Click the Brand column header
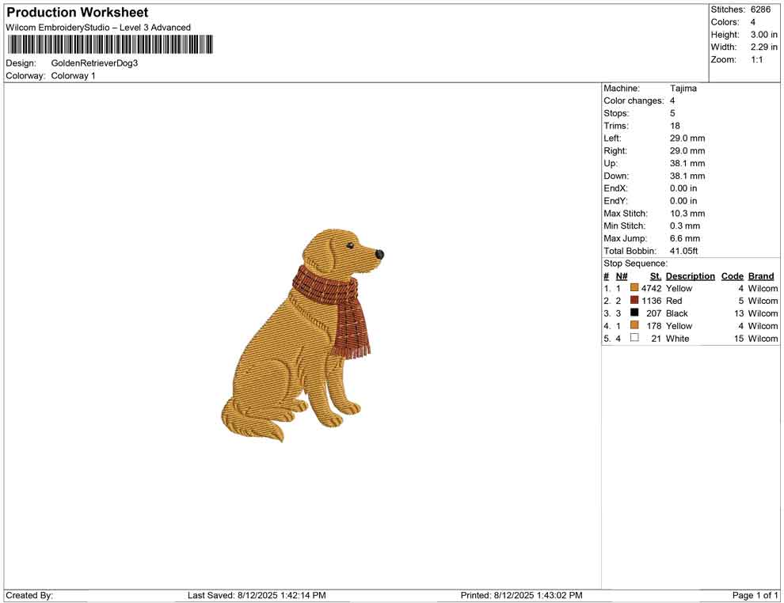 [x=761, y=276]
